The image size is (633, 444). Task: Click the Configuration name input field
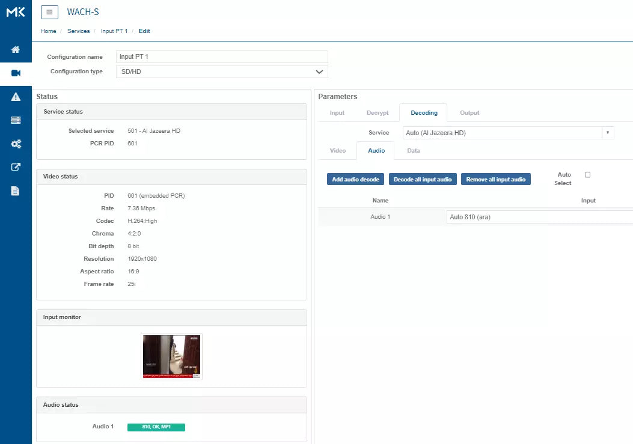[x=222, y=57]
